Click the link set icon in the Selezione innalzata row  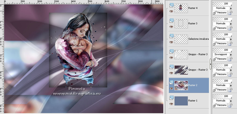(x=214, y=43)
